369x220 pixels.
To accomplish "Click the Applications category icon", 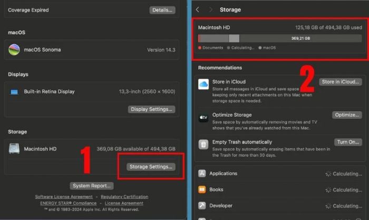I will 202,174.
